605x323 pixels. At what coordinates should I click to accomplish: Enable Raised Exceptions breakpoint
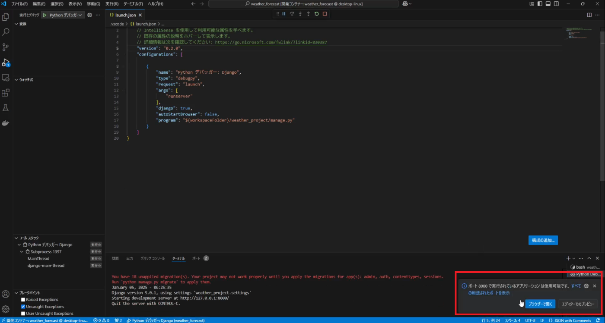click(23, 300)
